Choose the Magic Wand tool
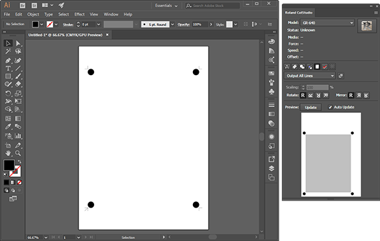 (8, 52)
